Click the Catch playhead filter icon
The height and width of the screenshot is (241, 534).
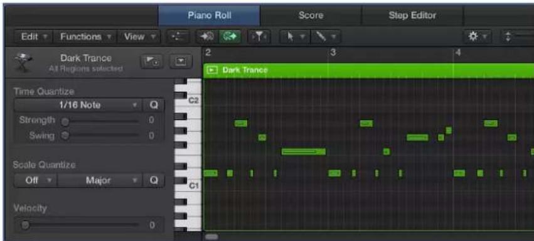click(260, 37)
